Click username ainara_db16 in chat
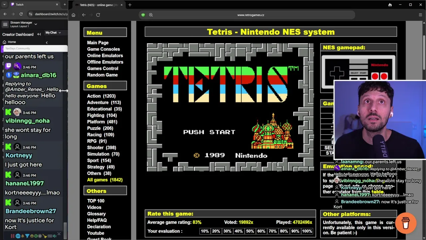 pyautogui.click(x=39, y=75)
